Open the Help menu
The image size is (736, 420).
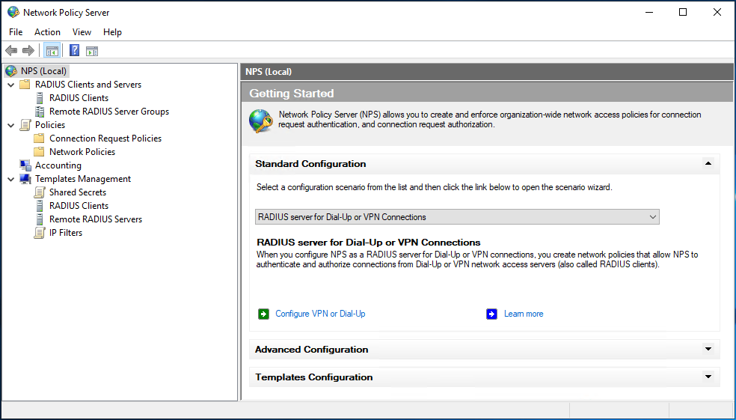pos(113,32)
